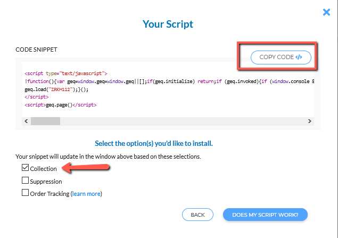The image size is (338, 238).
Task: Click the code scrollbar left arrow
Action: 26,121
